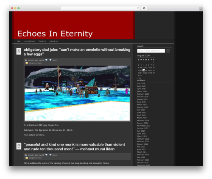View the game screenshot image in the post
Image resolution: width=212 pixels, height=179 pixels.
[77, 93]
